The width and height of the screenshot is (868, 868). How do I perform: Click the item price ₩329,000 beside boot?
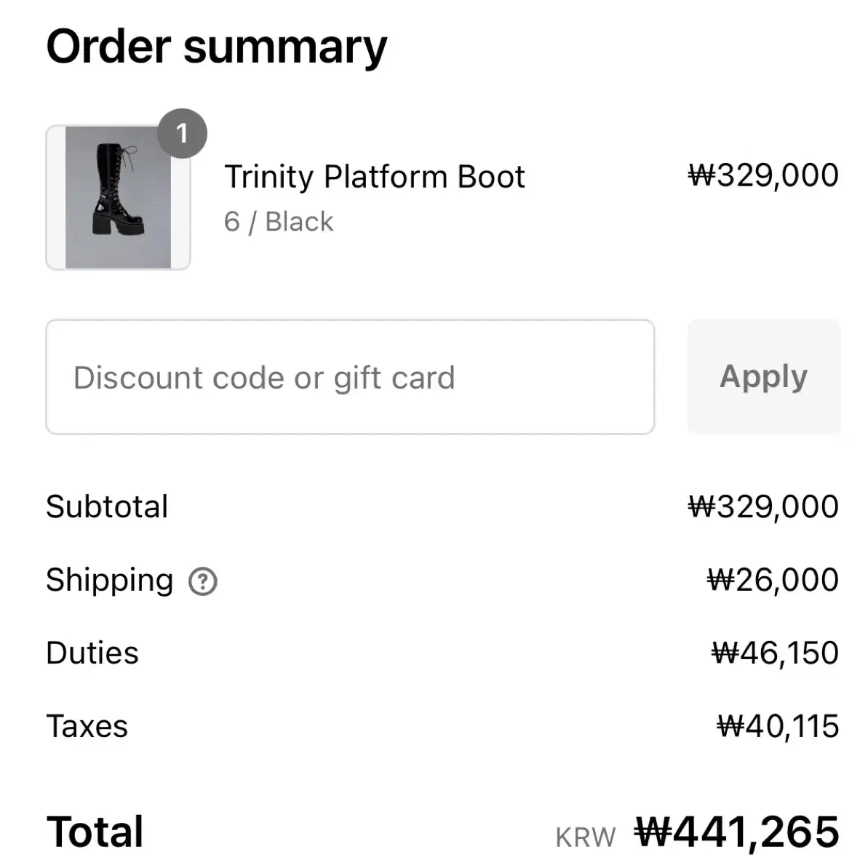coord(763,175)
